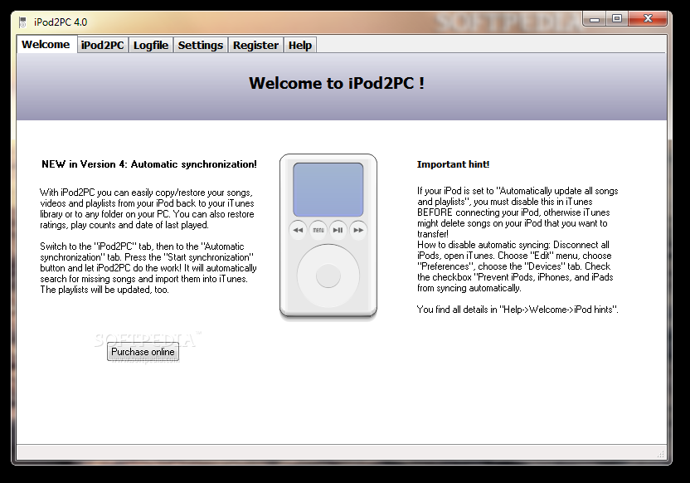The image size is (690, 483).
Task: Hit the iPod play/pause button icon
Action: tap(338, 230)
